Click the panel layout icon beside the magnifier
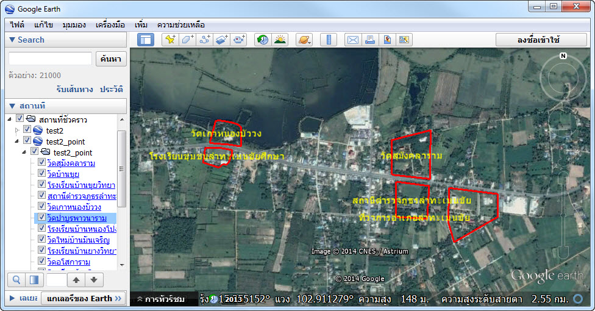 [x=34, y=281]
